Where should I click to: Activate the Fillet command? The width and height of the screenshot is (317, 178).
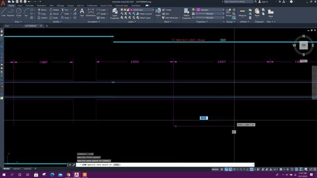point(65,14)
